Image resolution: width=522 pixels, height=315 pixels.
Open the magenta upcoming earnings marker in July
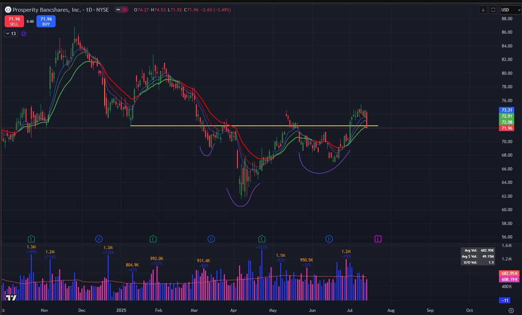[x=378, y=238]
